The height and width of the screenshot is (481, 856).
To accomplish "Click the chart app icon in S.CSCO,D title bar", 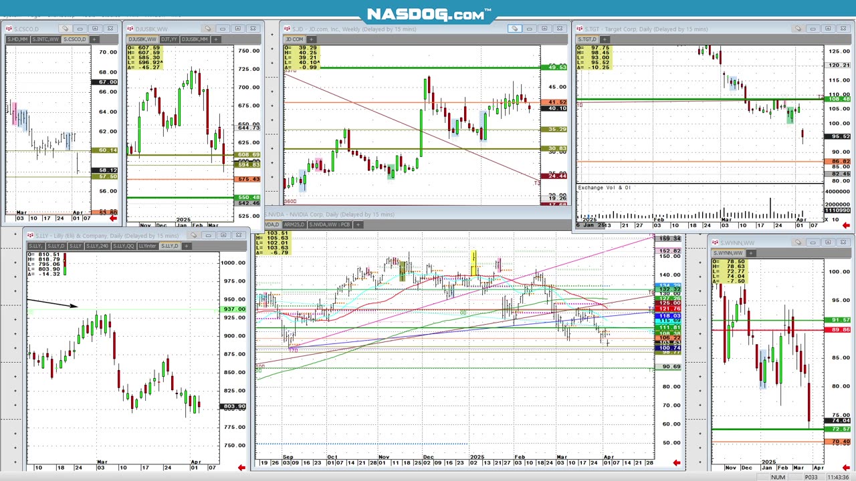I will [9, 29].
